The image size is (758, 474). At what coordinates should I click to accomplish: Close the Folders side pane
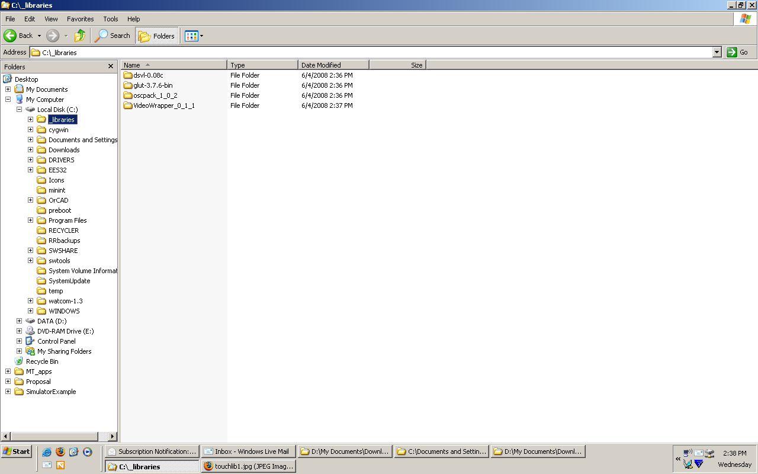111,66
